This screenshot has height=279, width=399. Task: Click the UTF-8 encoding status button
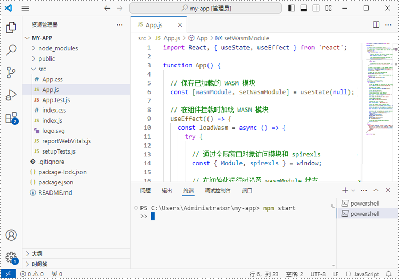pos(318,274)
